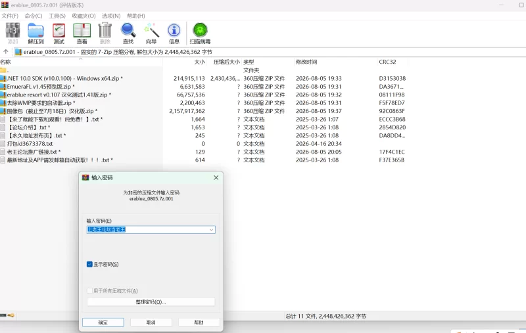Open the Help (帮助) menu
The image size is (526, 333).
(x=136, y=16)
